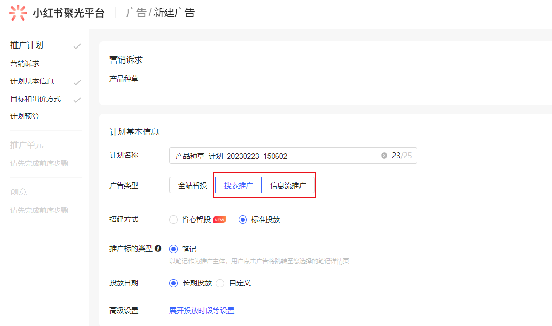Image resolution: width=552 pixels, height=326 pixels.
Task: Jump to 目标和出价方式 in the sidebar
Action: (36, 99)
